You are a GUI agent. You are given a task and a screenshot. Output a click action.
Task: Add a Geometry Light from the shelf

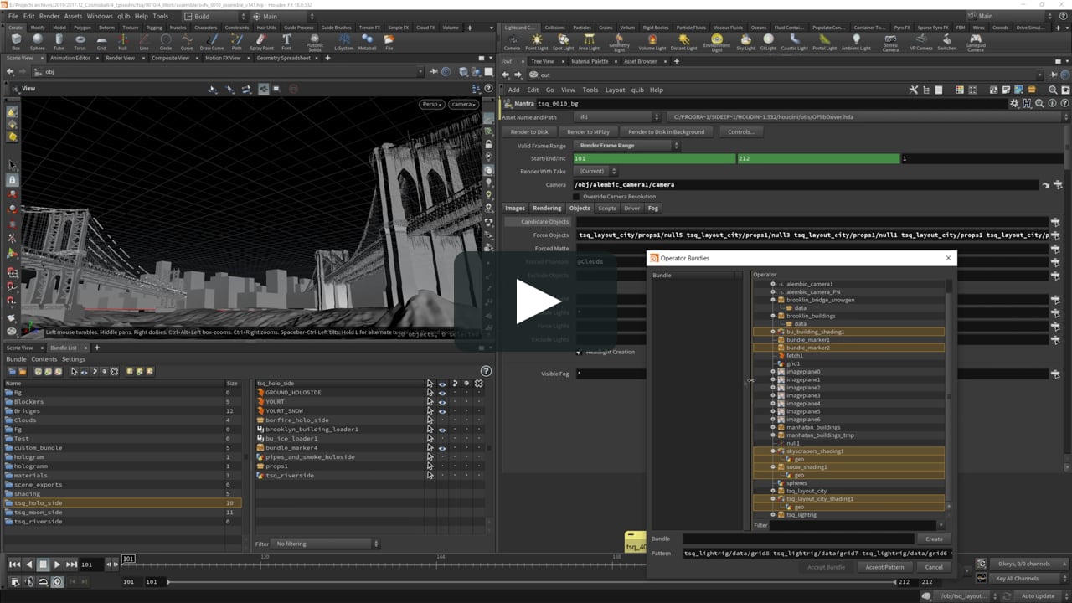[x=619, y=43]
